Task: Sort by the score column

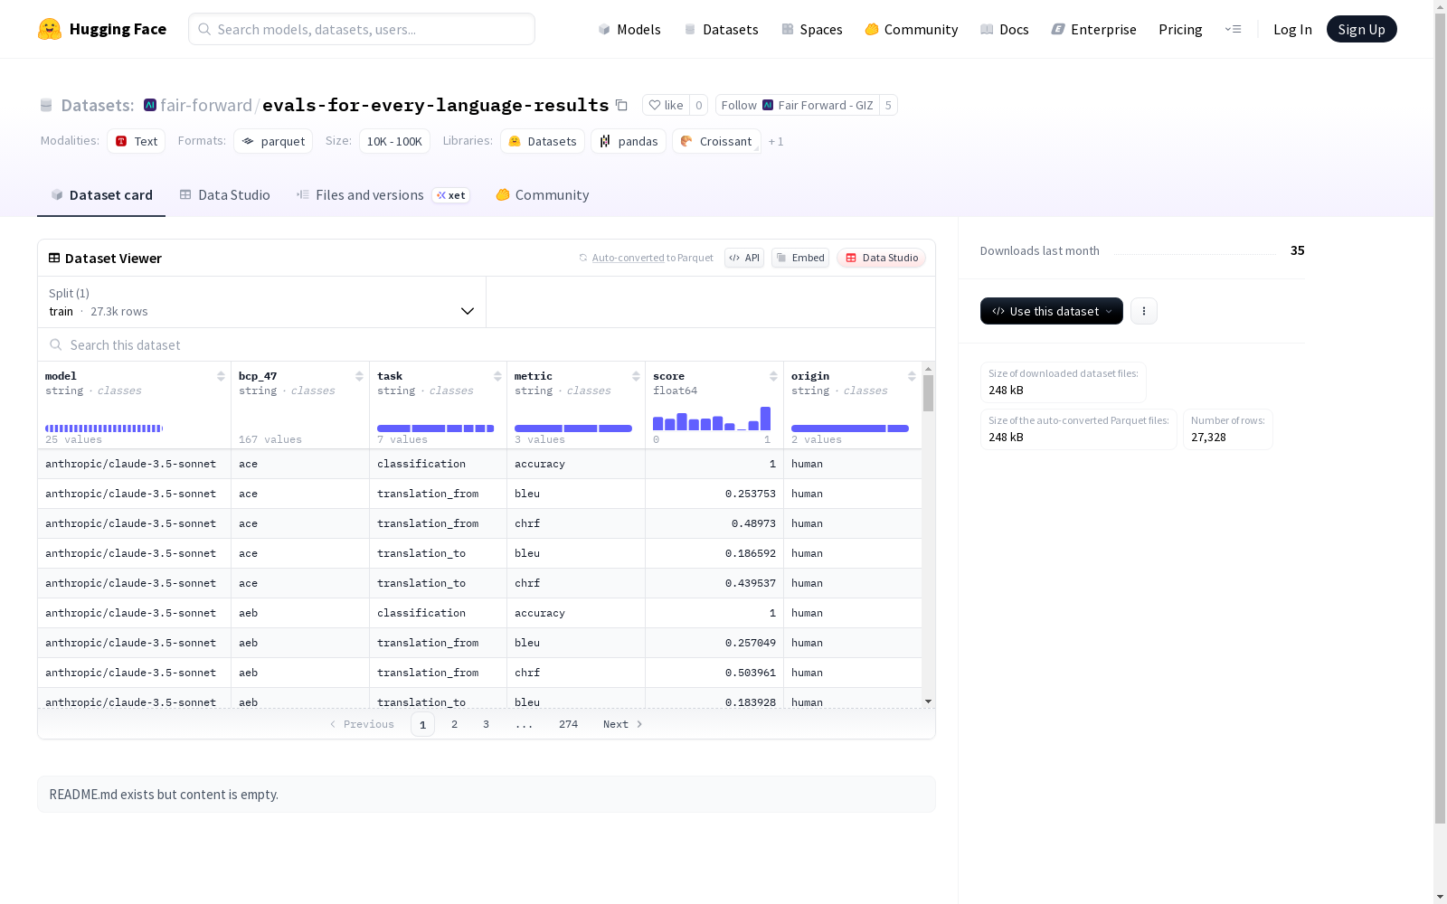Action: [773, 376]
